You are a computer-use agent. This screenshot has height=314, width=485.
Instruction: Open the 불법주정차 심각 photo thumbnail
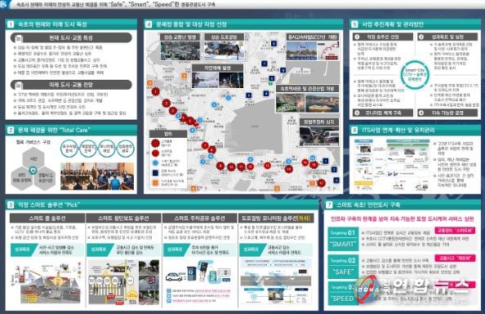tap(319, 135)
